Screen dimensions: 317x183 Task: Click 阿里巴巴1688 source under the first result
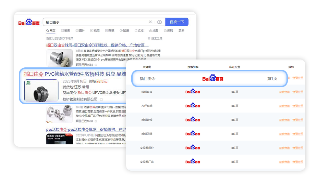coord(84,65)
